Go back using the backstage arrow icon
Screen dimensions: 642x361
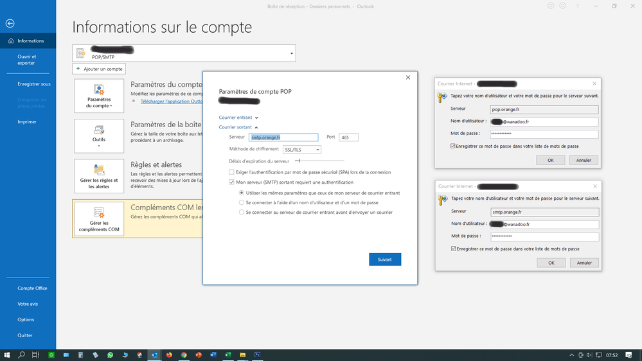(x=10, y=23)
